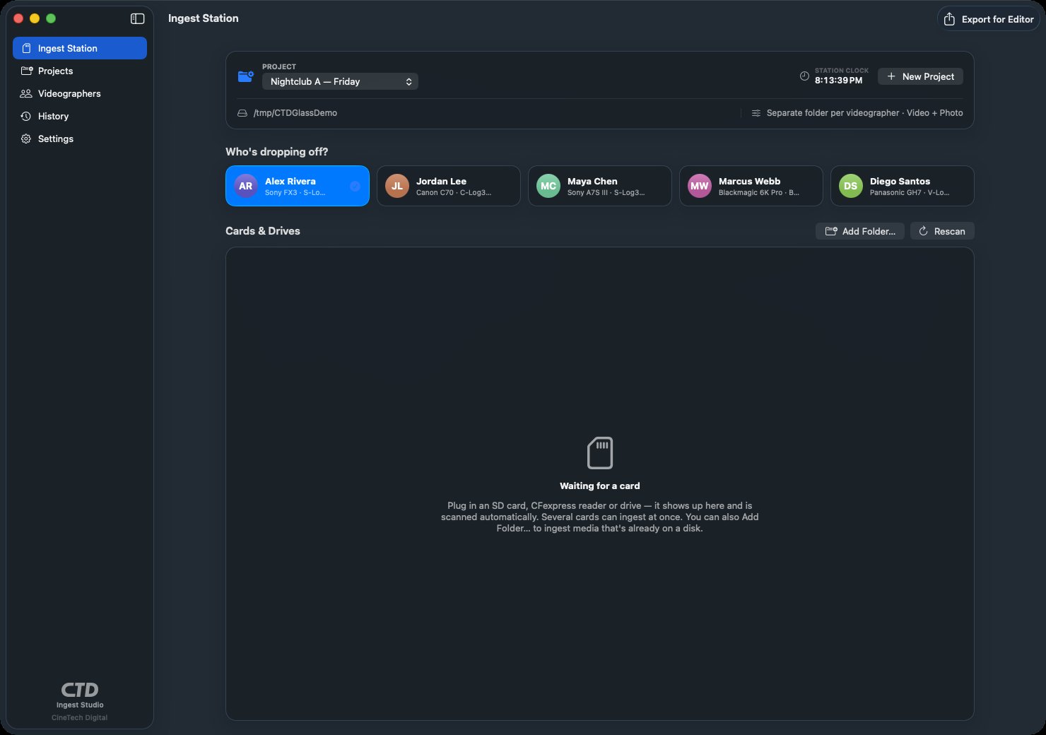Click the Export for Editor share icon
1046x735 pixels.
[x=949, y=19]
